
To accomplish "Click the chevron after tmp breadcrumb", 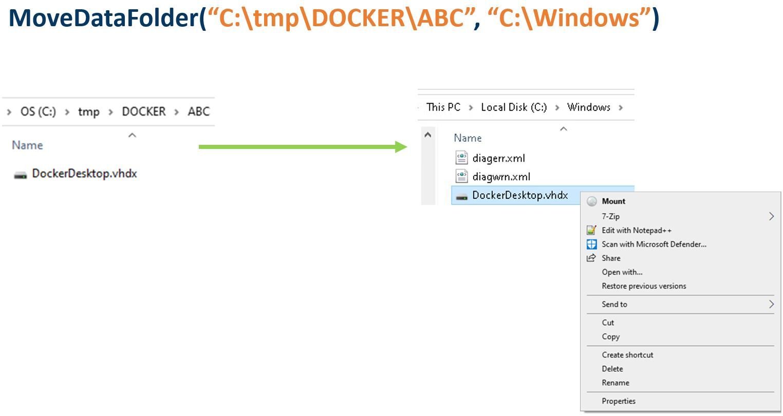I will [110, 112].
